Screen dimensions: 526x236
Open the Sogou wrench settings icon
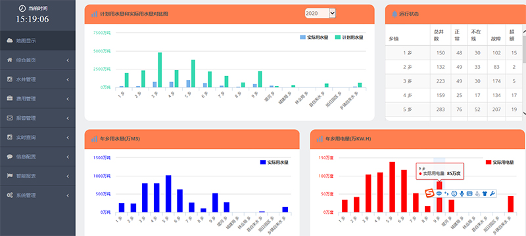[492, 193]
